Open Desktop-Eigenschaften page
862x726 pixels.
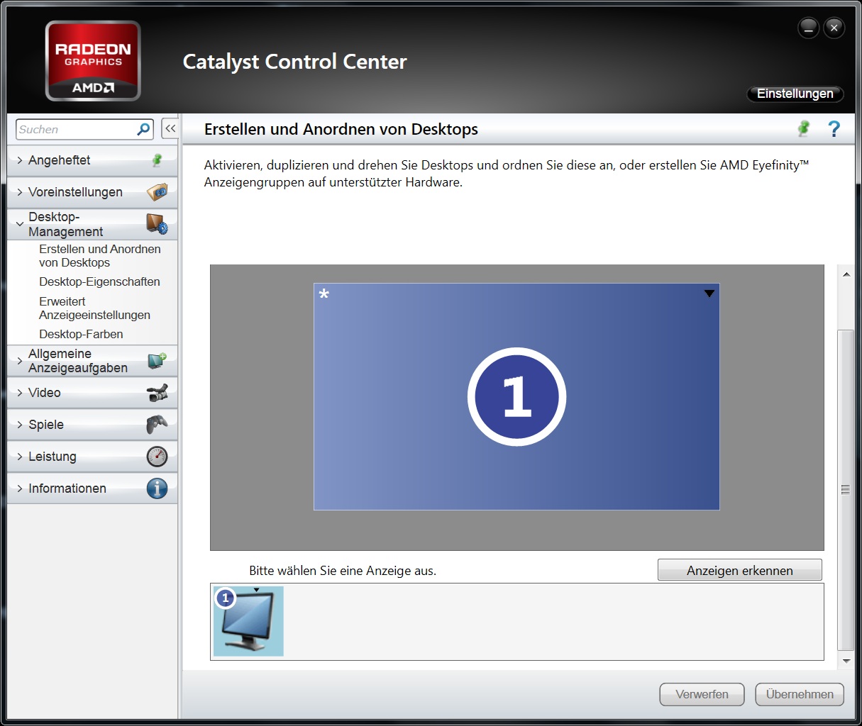pyautogui.click(x=99, y=281)
